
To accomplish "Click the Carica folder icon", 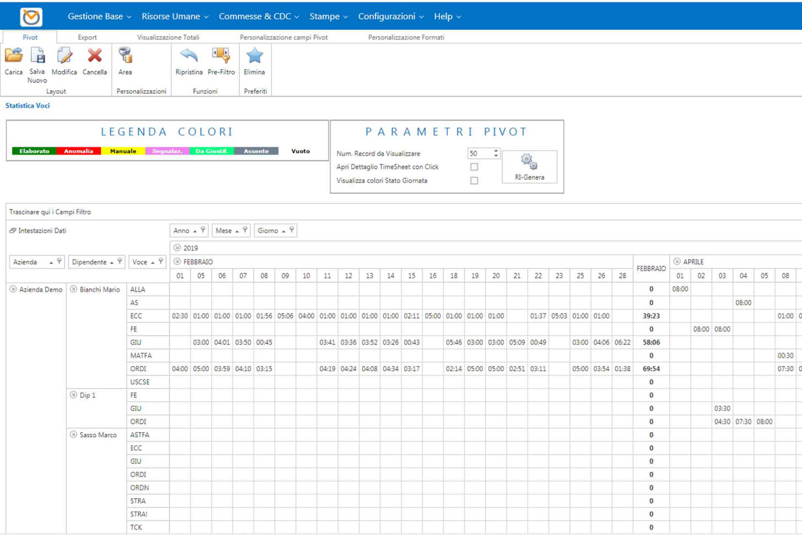I will click(14, 55).
